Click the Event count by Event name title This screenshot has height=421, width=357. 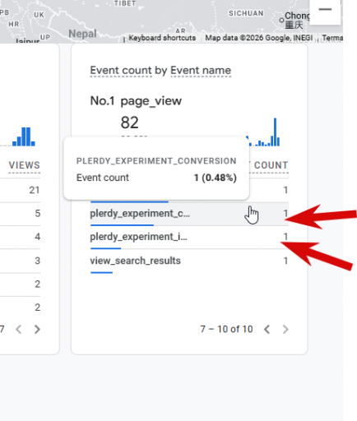[x=160, y=71]
